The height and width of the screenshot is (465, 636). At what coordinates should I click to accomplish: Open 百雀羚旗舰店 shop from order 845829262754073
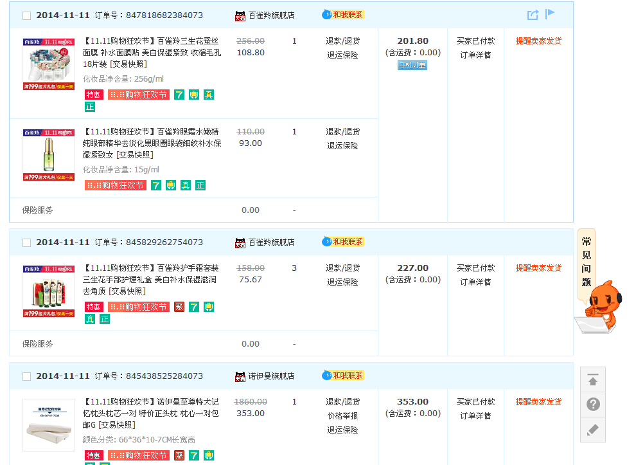click(271, 242)
